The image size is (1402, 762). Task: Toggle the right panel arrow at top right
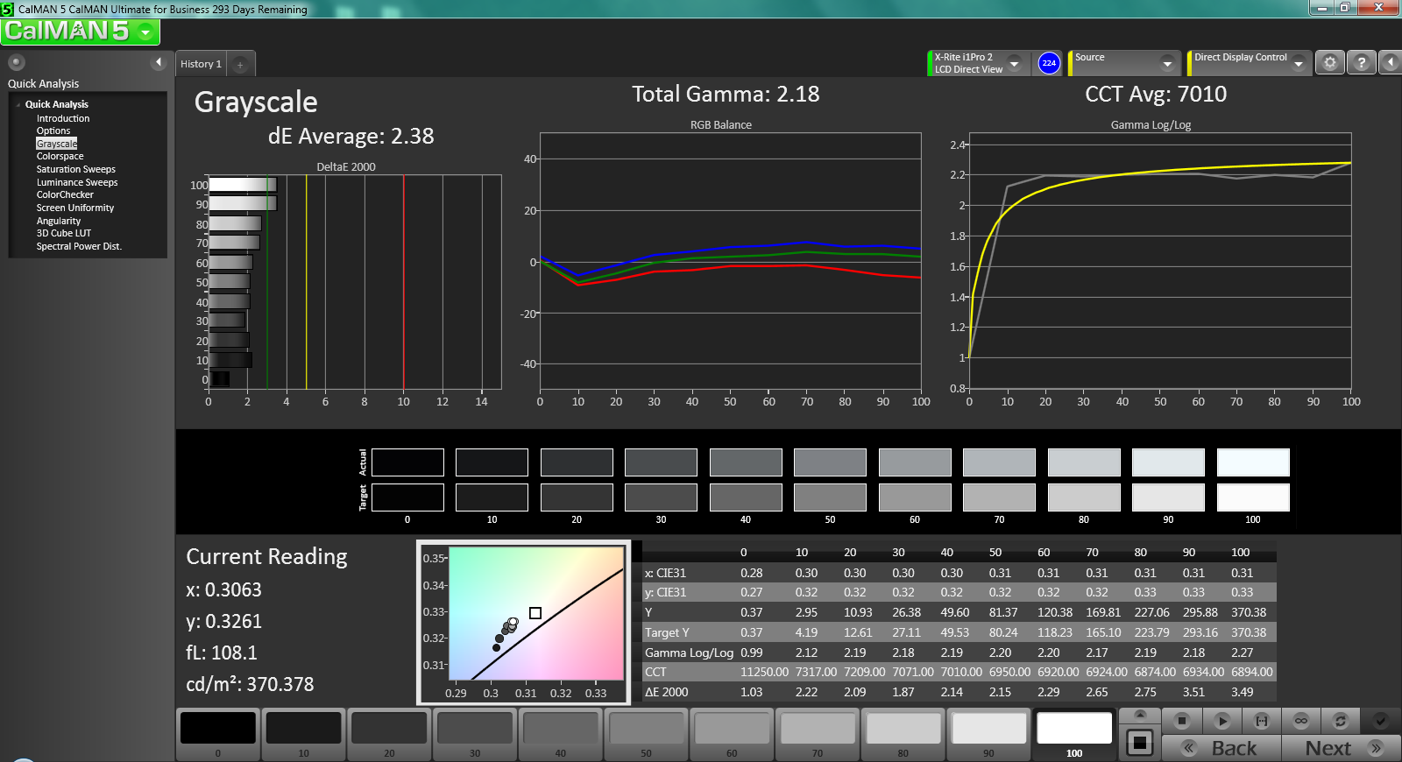pyautogui.click(x=1390, y=63)
